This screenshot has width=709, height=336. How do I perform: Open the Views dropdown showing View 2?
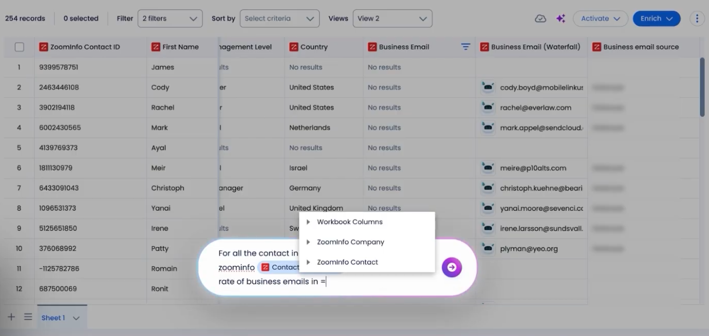coord(392,18)
